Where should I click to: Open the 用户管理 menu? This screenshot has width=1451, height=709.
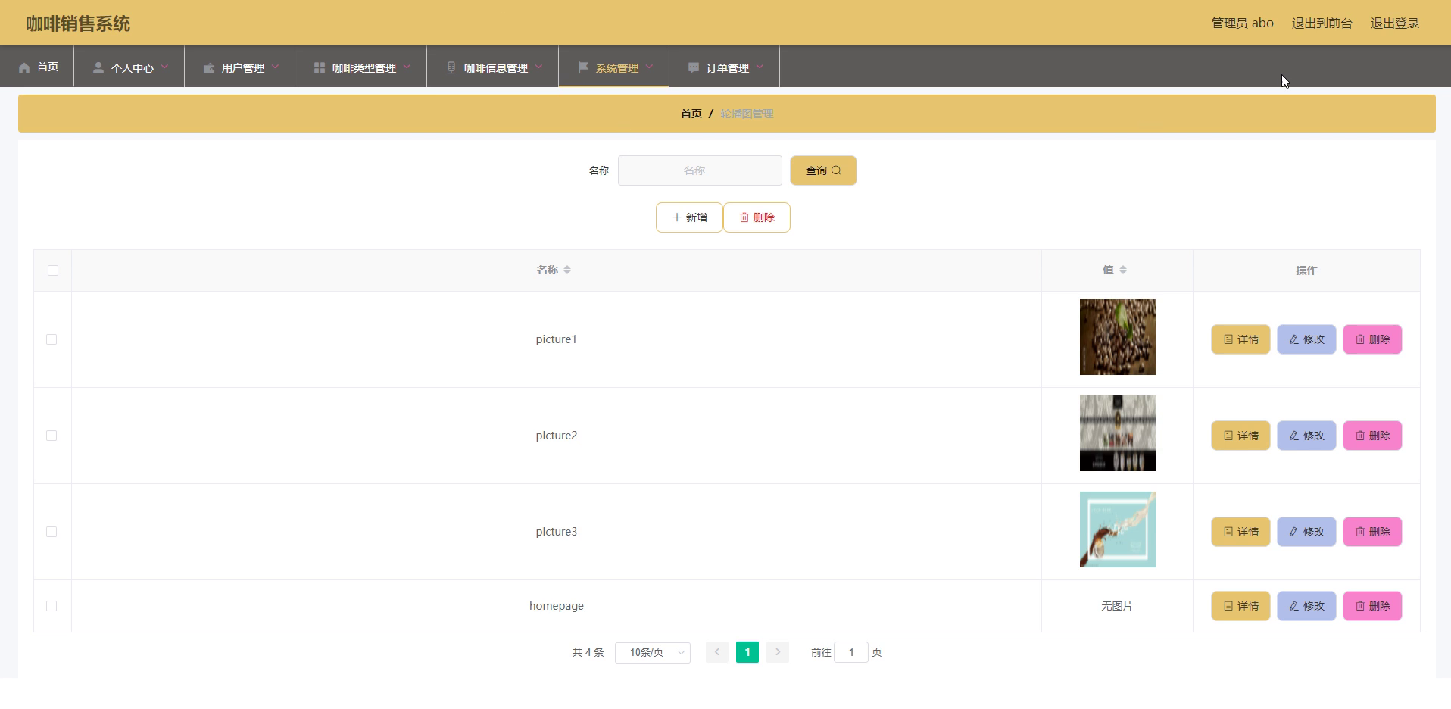point(240,67)
